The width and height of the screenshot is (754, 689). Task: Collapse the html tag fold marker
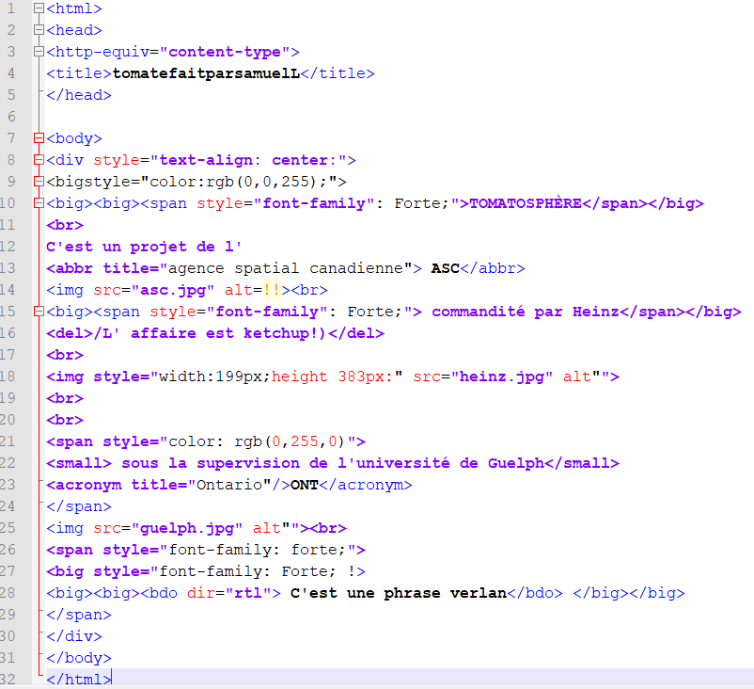[x=39, y=8]
